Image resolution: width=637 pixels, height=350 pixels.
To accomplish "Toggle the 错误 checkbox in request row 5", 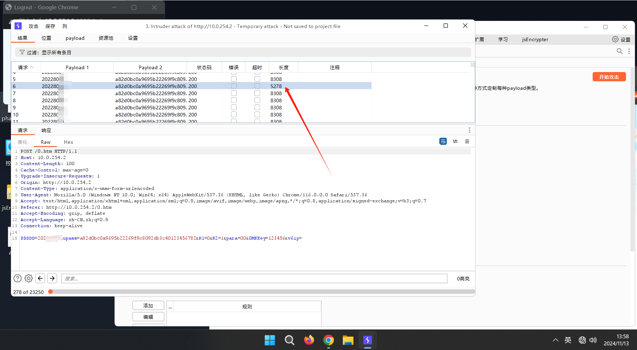I will point(234,79).
